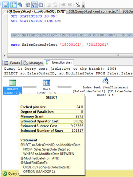The width and height of the screenshot is (133, 177).
Task: Decrease indent of selected code
Action: click(x=63, y=5)
